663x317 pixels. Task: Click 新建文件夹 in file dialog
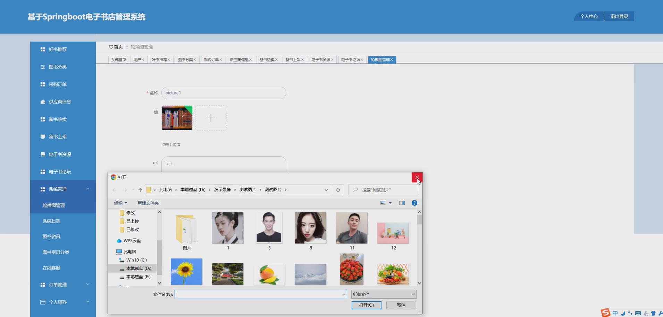(148, 203)
